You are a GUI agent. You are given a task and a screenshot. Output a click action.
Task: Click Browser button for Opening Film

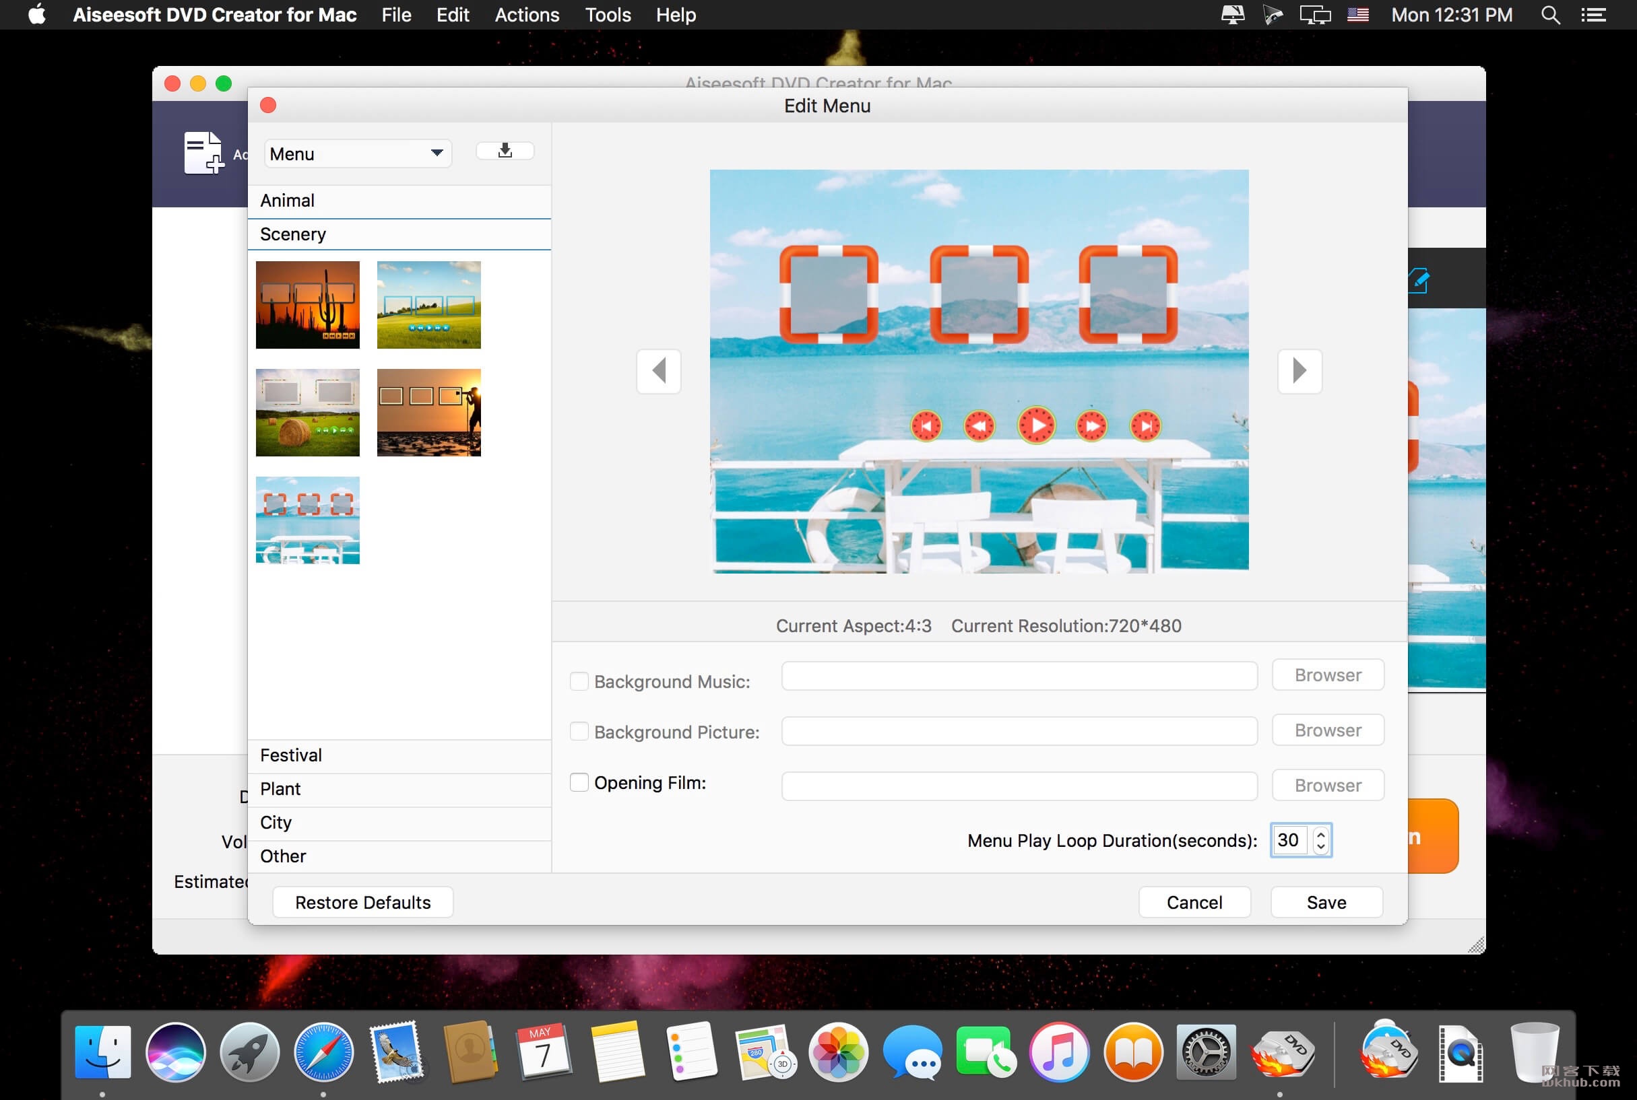(1327, 786)
